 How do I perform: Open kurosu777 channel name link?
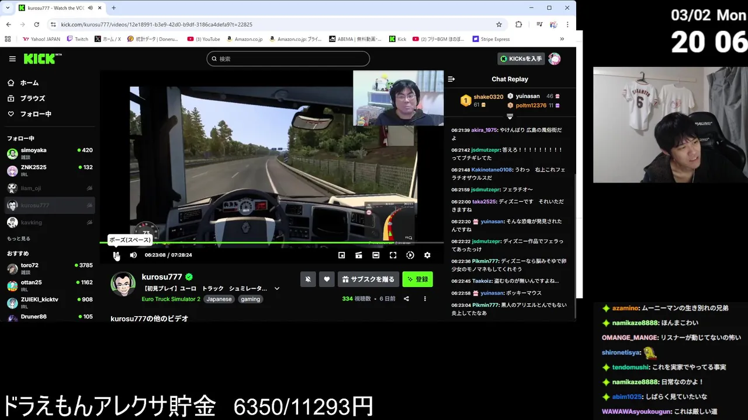[162, 277]
